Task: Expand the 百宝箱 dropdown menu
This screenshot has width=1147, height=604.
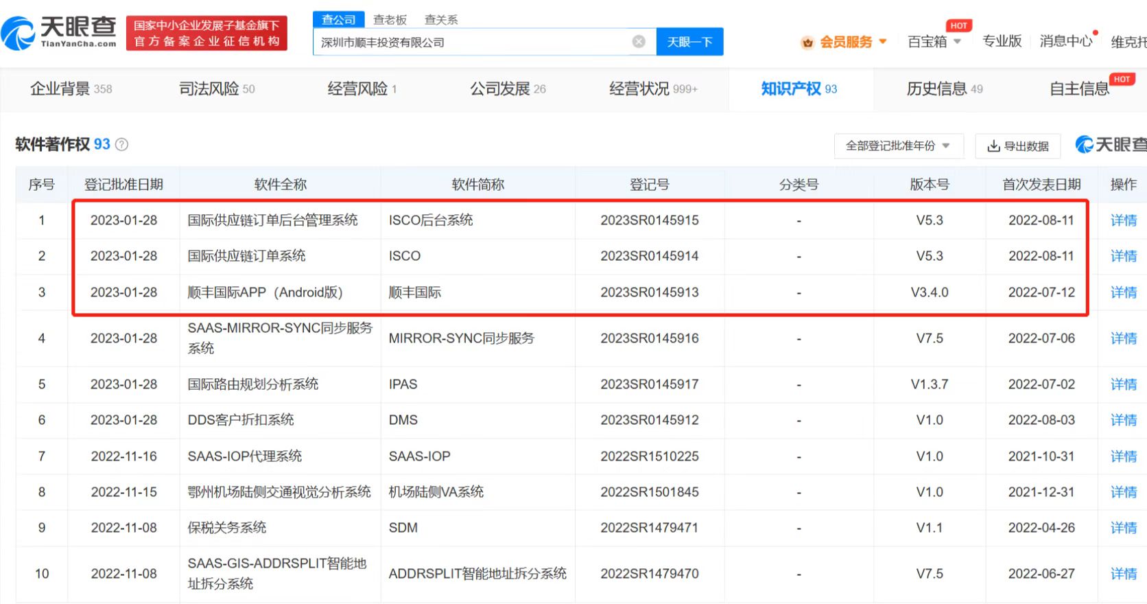Action: 957,42
